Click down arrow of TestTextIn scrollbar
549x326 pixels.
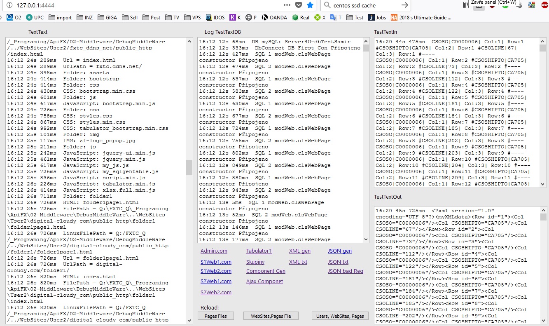coord(543,184)
